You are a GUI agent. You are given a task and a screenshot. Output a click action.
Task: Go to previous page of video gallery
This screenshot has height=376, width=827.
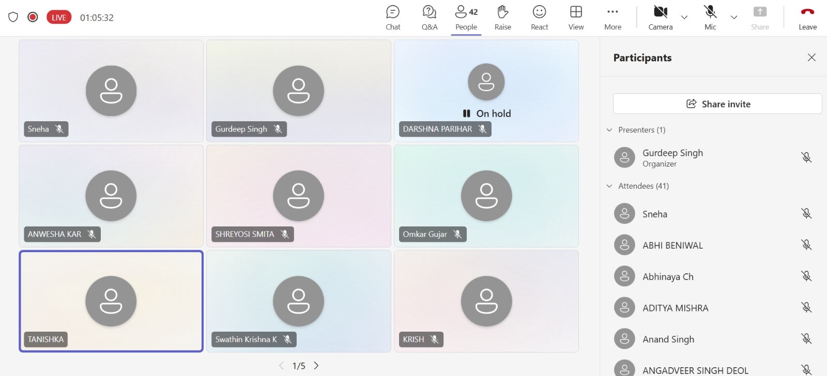coord(281,366)
